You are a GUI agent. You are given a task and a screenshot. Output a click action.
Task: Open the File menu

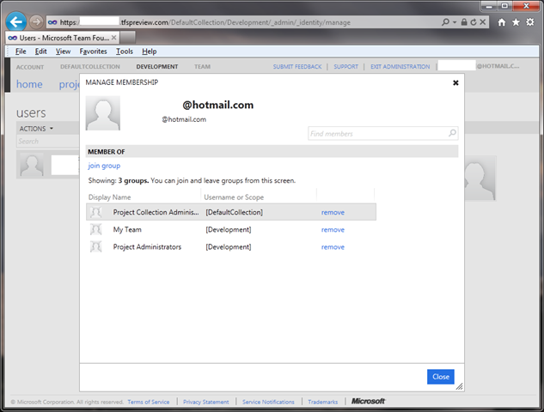tap(21, 51)
